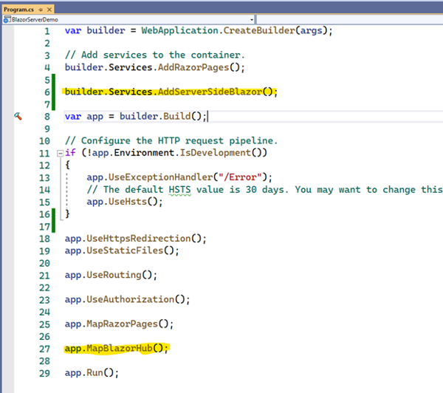Open the BlazorServerDemo project dropdown
This screenshot has width=443, height=393.
[x=252, y=19]
